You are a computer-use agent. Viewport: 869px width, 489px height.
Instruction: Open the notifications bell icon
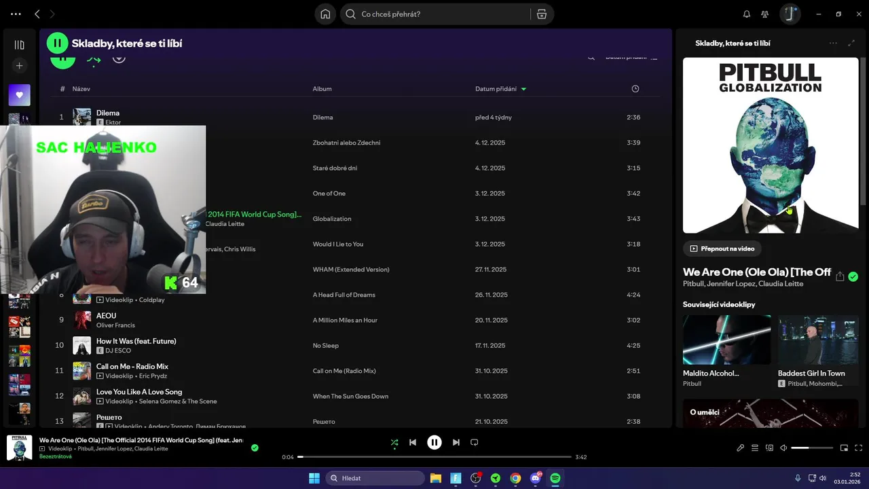click(747, 14)
